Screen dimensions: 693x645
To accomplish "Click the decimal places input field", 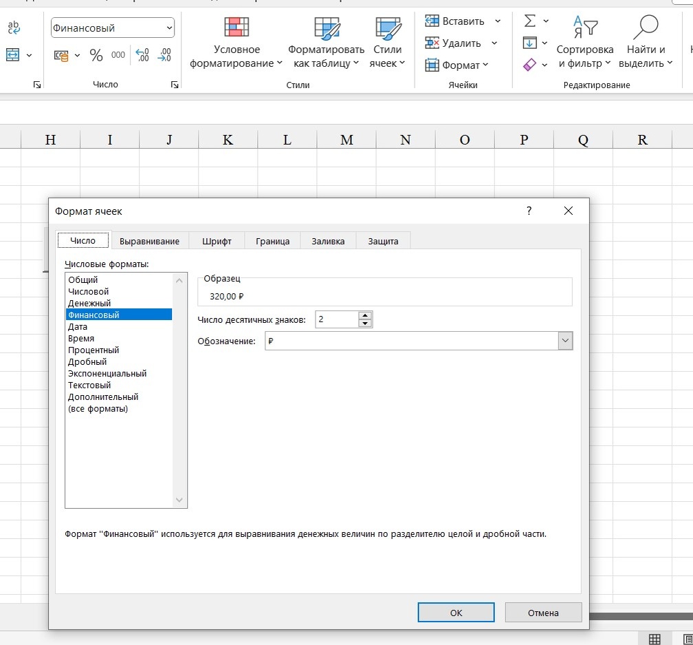I will (337, 319).
